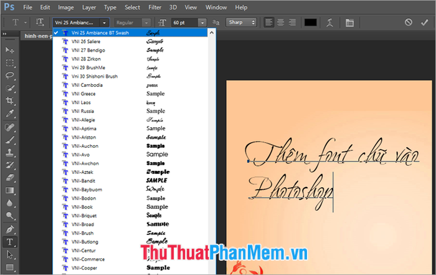Select the Rectangle shape tool
The image size is (436, 275).
click(10, 268)
